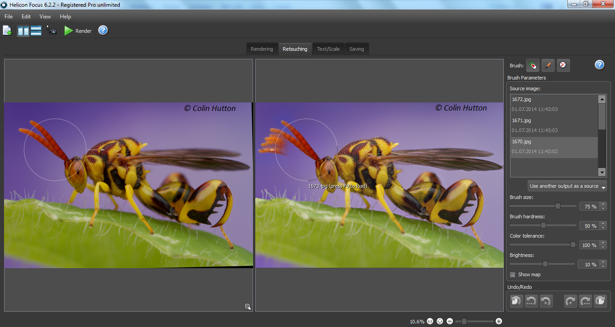
Task: Zoom out with minus button
Action: pyautogui.click(x=449, y=321)
